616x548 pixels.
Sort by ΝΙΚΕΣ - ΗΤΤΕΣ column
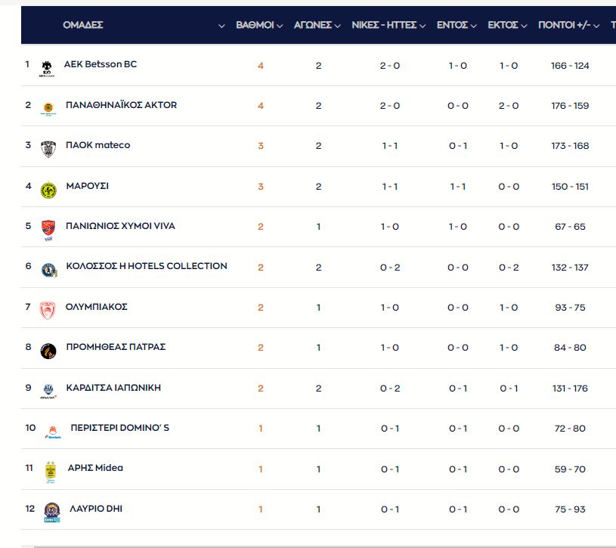pyautogui.click(x=389, y=25)
